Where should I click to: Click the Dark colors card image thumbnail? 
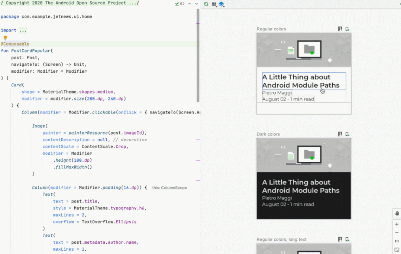tap(304, 155)
